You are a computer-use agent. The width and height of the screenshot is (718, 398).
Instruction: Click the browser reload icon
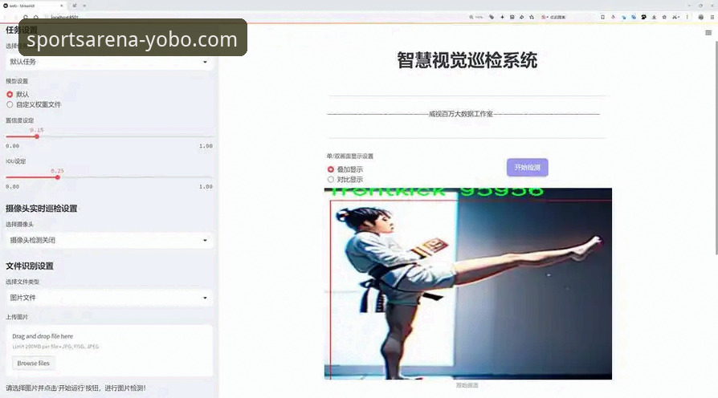[x=25, y=17]
